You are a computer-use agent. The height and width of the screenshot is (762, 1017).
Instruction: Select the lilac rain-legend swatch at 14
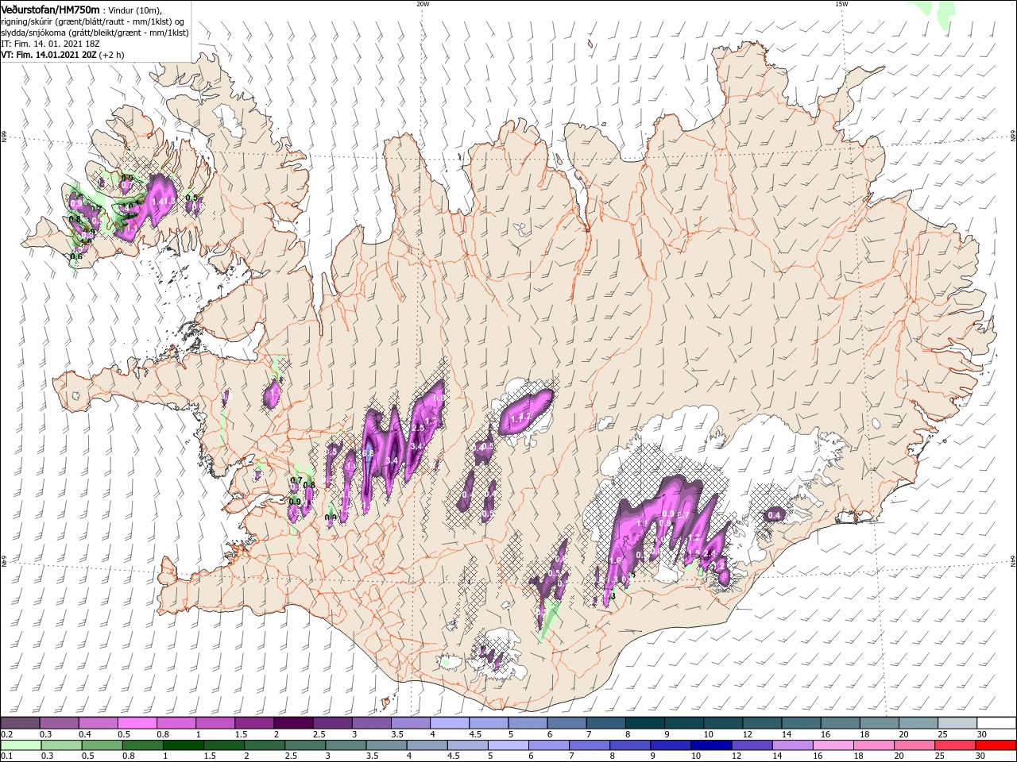[791, 745]
